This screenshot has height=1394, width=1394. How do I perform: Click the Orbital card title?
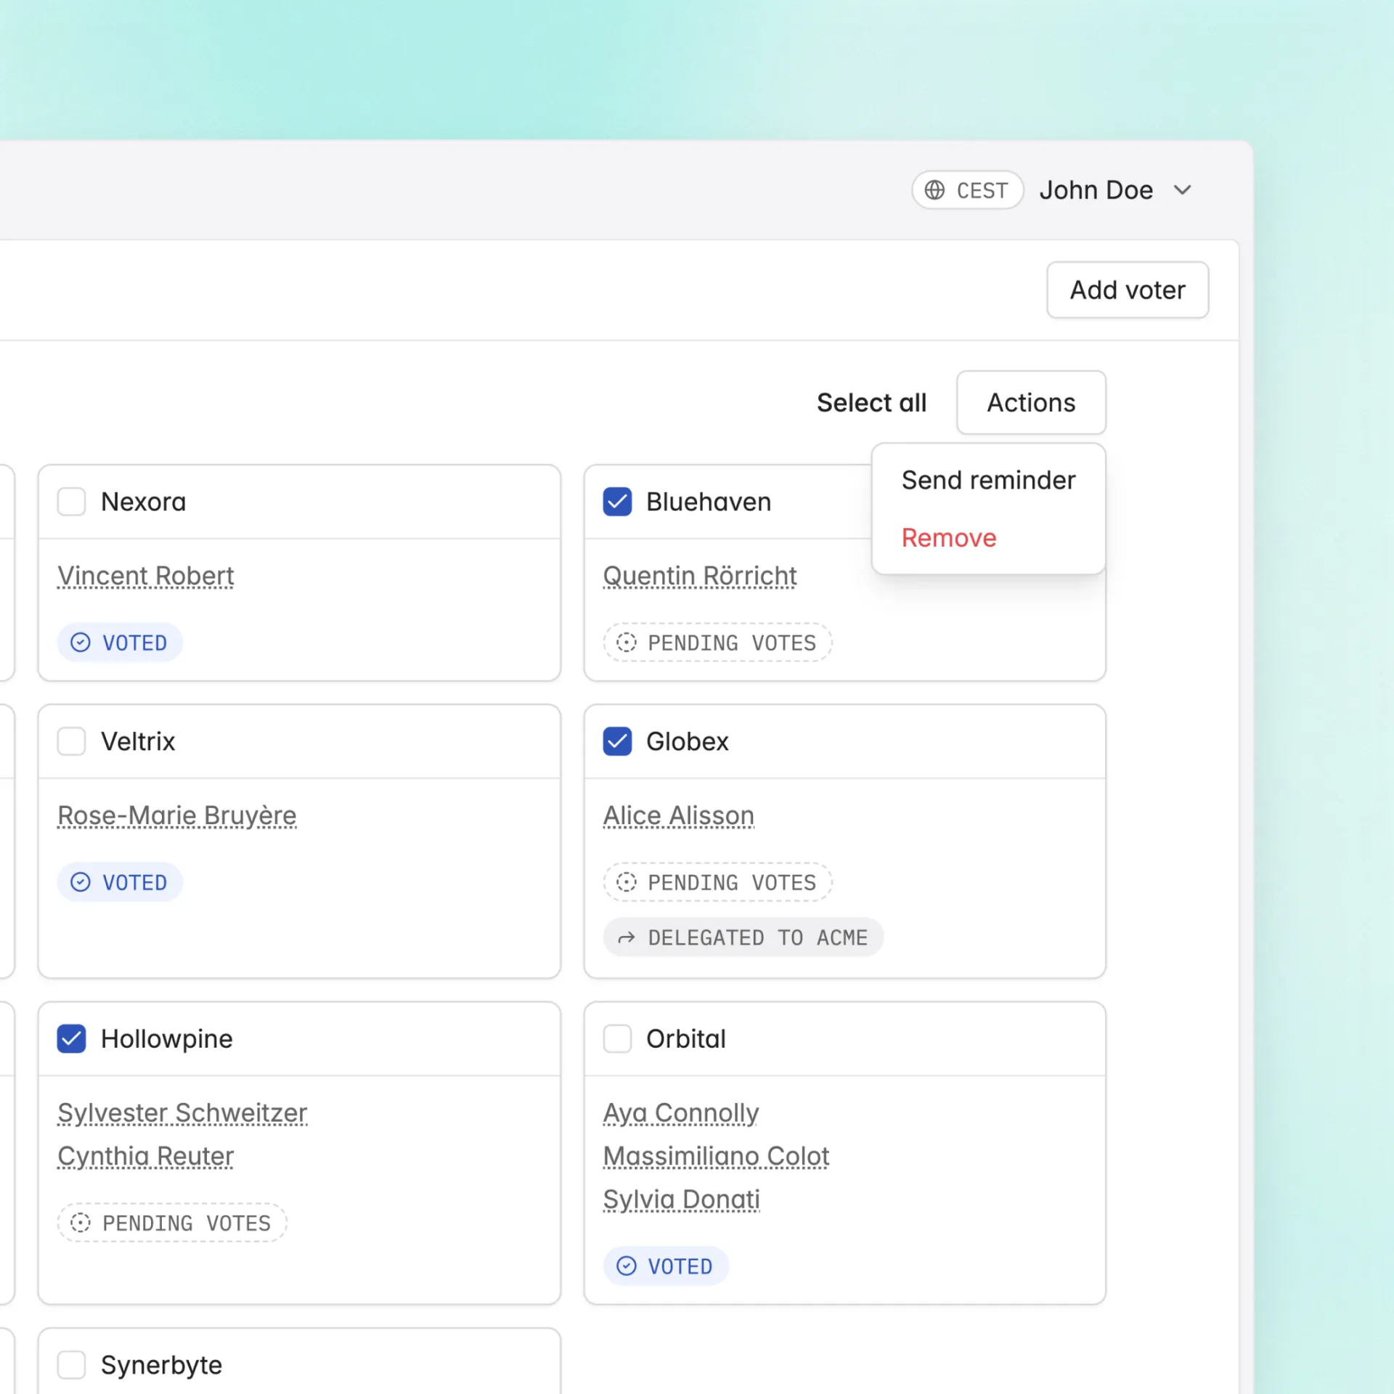pyautogui.click(x=686, y=1039)
